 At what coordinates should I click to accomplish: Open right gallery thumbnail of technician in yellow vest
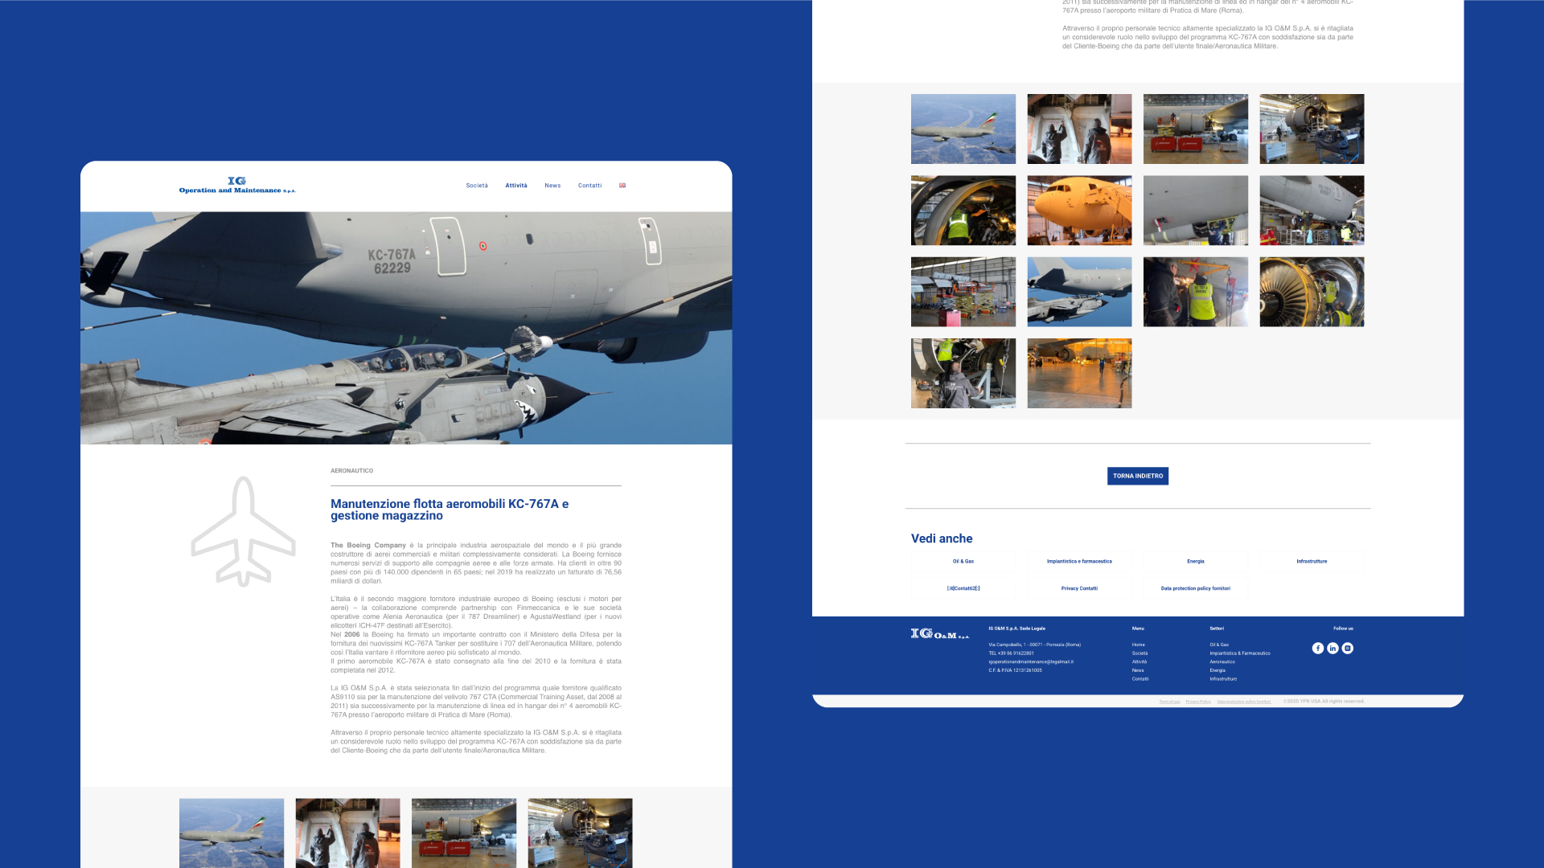click(x=1196, y=292)
